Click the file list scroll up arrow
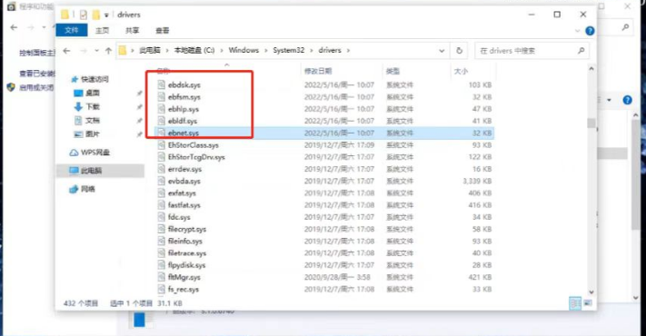The height and width of the screenshot is (336, 646). pyautogui.click(x=591, y=69)
